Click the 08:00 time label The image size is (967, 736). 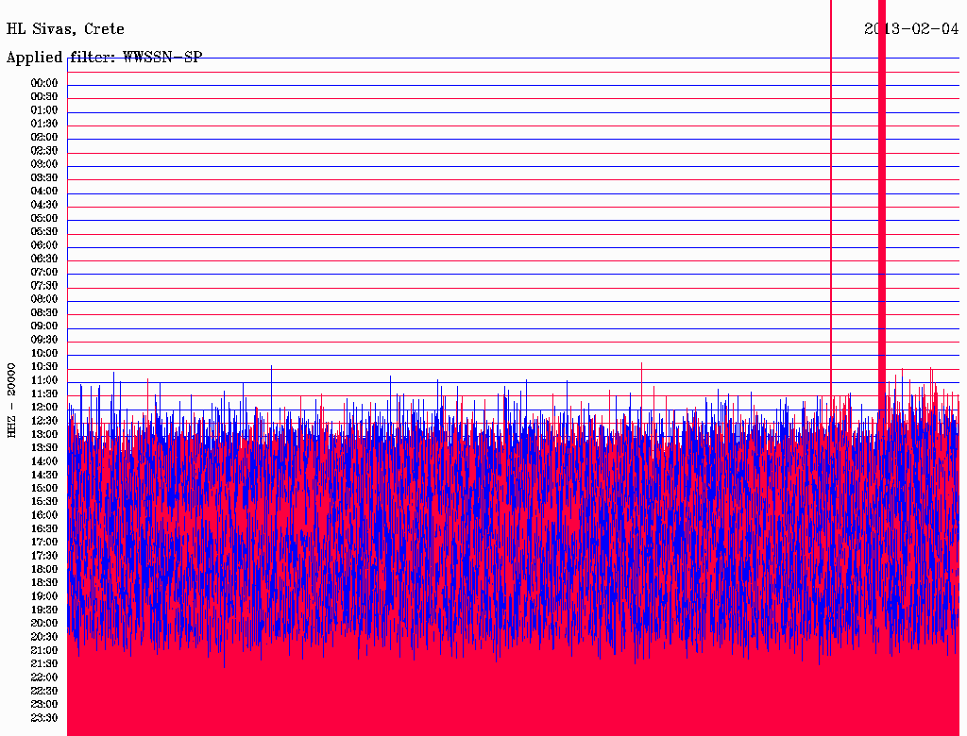pos(44,299)
